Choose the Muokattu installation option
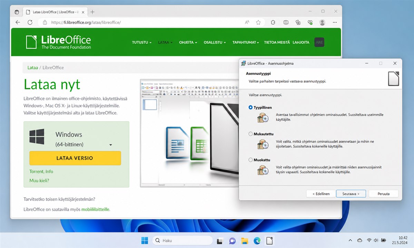This screenshot has height=248, width=414. pos(251,160)
